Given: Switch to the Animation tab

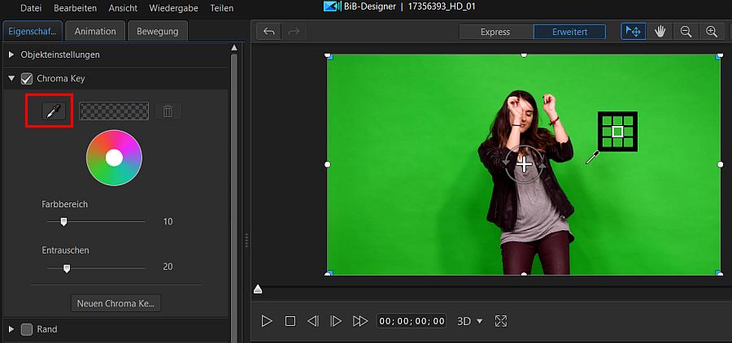Looking at the screenshot, I should point(95,32).
